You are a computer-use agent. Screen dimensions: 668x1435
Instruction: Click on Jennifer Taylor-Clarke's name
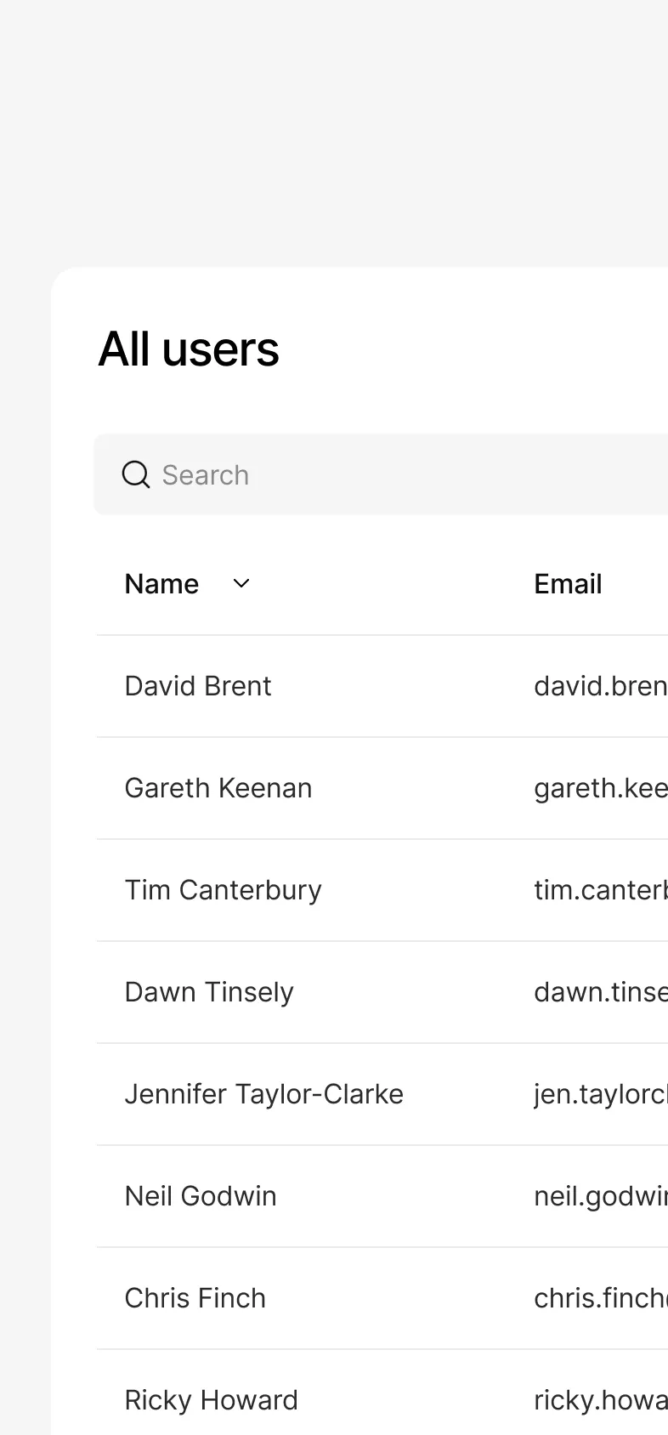click(x=263, y=1094)
